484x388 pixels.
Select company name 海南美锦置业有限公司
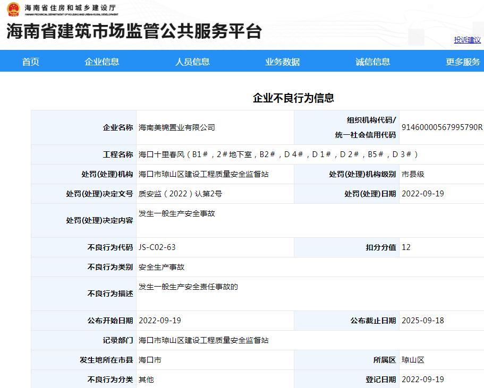coord(176,127)
